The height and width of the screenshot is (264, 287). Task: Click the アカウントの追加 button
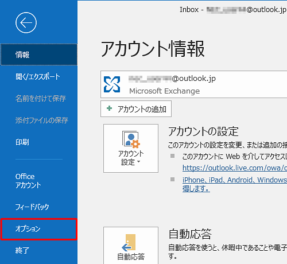click(136, 109)
